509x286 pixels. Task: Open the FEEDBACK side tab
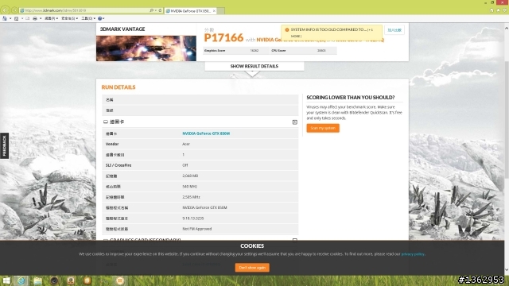point(4,146)
